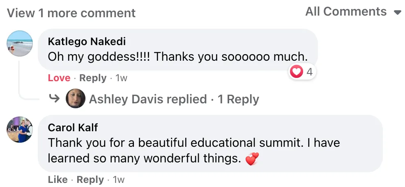Click the curved reply arrow icon
405x187 pixels.
pos(54,99)
